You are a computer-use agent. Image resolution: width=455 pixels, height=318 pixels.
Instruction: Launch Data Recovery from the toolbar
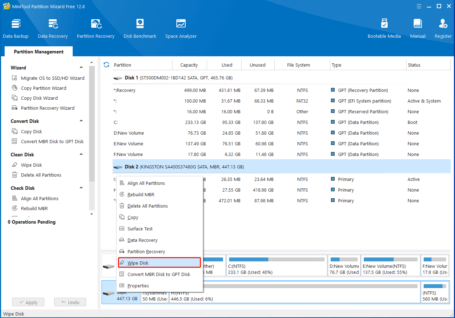(53, 28)
